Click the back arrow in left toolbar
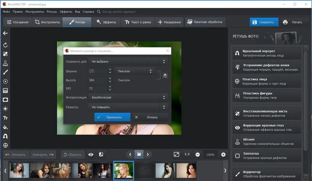The width and height of the screenshot is (312, 181). point(5,33)
